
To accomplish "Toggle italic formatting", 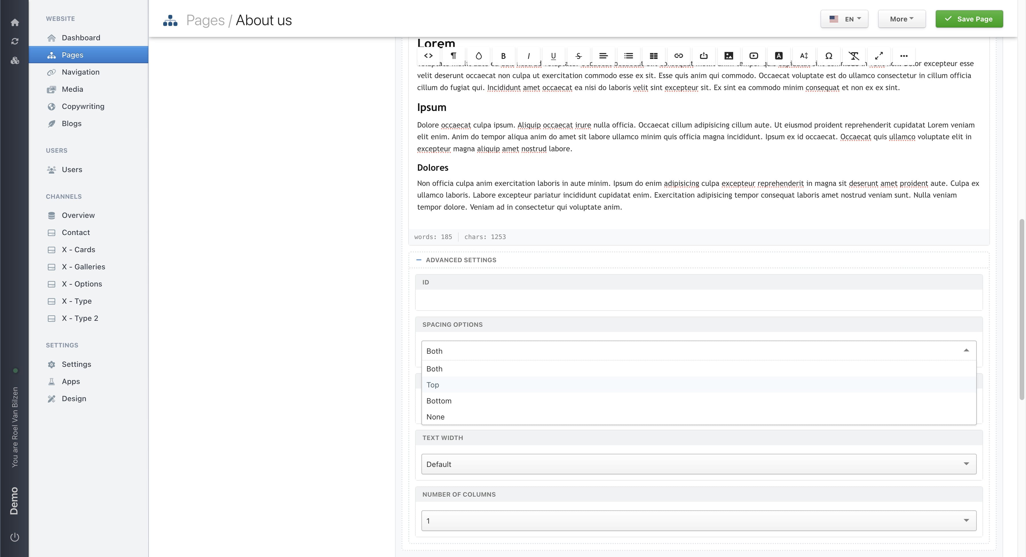I will 528,56.
